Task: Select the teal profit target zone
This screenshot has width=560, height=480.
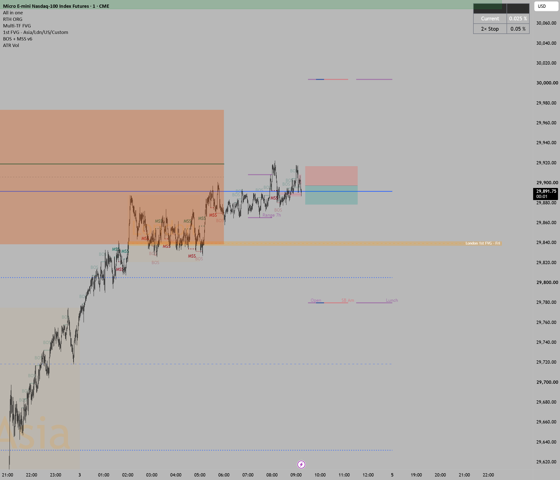Action: tap(331, 195)
